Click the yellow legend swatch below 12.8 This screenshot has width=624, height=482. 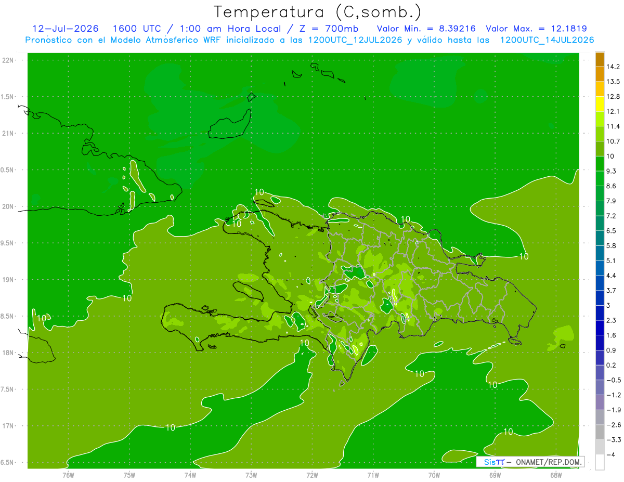click(x=600, y=104)
